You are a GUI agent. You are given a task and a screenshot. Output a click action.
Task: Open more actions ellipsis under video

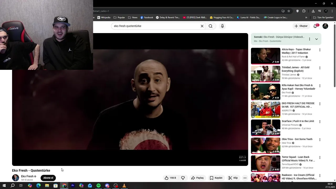(245, 178)
